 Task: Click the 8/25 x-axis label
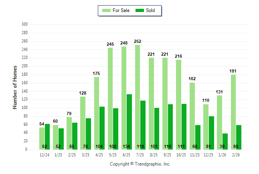coord(154,155)
